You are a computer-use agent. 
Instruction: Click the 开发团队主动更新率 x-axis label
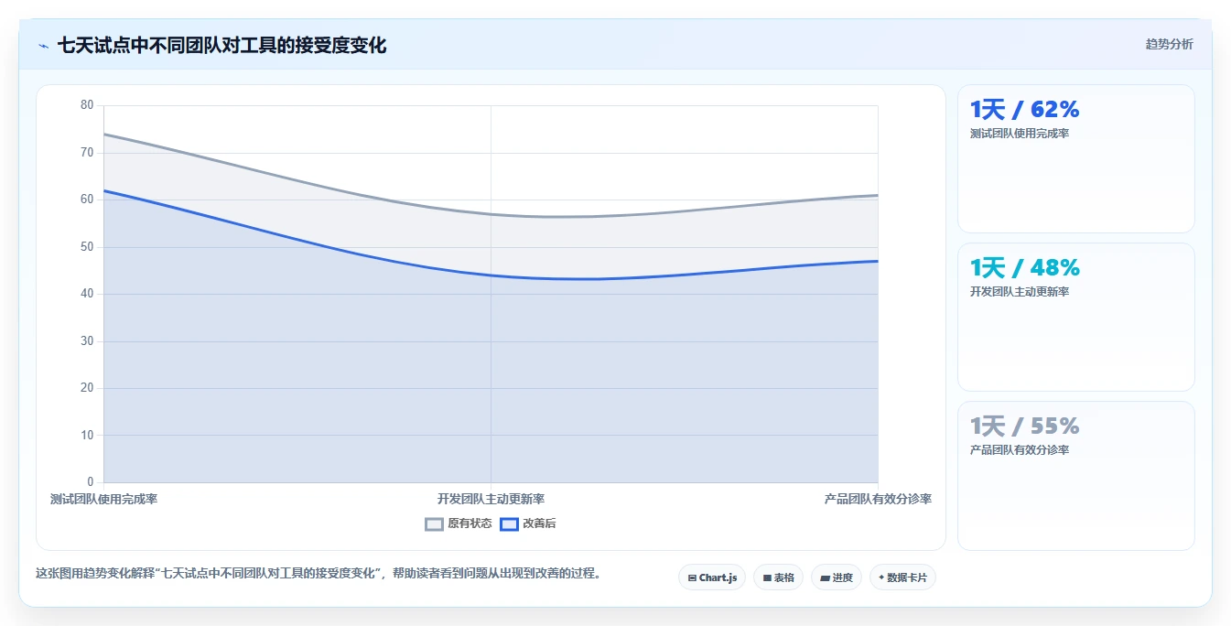(x=491, y=499)
